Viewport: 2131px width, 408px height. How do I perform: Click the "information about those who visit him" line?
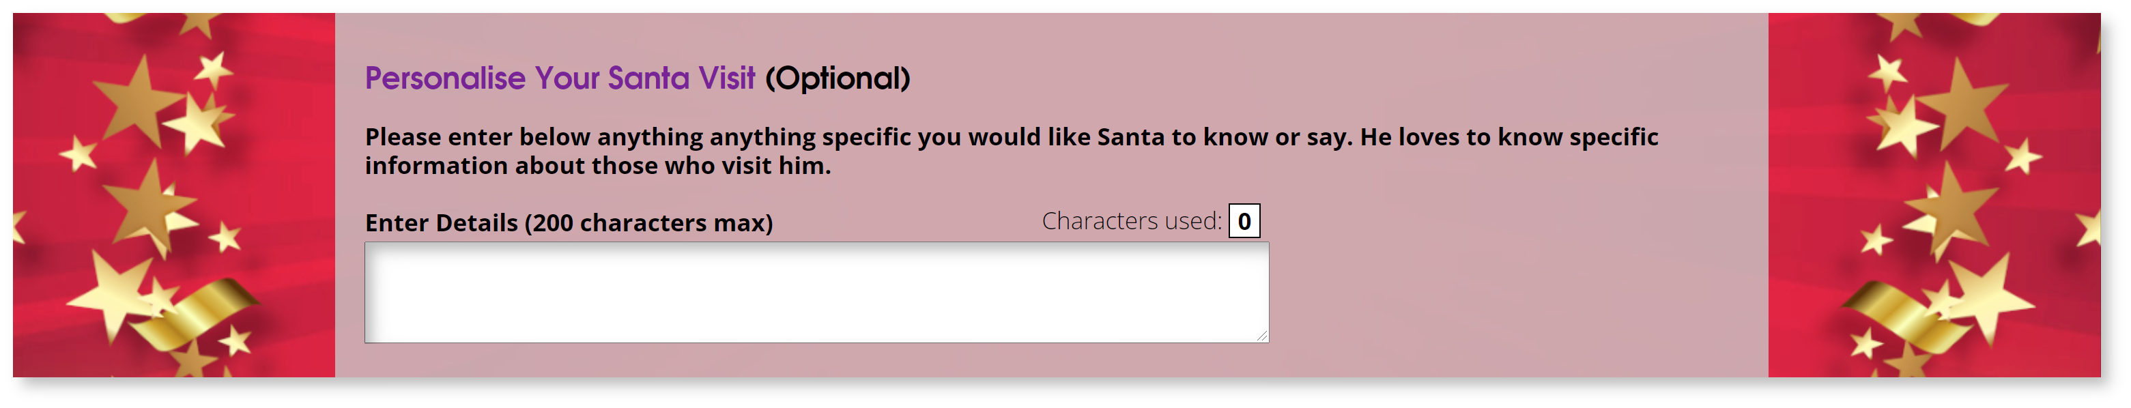tap(597, 166)
